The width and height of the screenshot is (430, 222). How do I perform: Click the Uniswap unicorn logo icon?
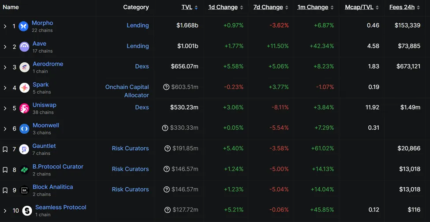point(24,108)
